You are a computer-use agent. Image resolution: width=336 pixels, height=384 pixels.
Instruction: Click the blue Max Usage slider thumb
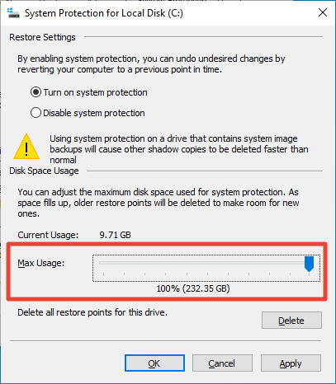pyautogui.click(x=309, y=264)
